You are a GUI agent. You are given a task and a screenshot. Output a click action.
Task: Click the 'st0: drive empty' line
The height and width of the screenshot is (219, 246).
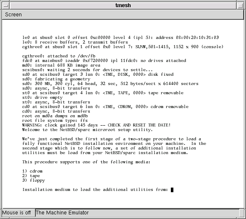pos(42,98)
